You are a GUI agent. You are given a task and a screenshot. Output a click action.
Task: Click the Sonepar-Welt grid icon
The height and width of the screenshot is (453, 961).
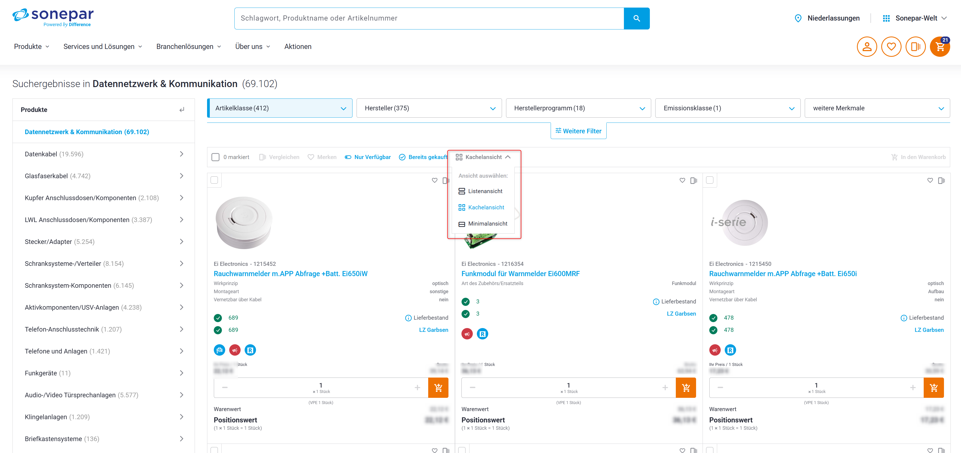click(886, 18)
